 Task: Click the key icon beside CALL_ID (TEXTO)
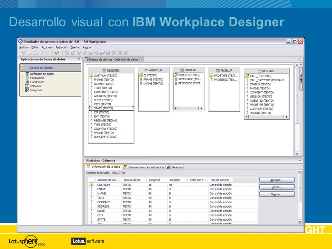[247, 76]
